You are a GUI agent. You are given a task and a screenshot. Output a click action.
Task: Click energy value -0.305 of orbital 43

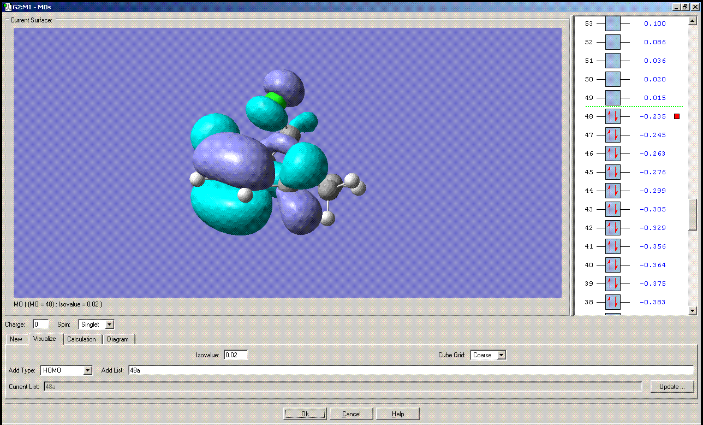point(653,209)
